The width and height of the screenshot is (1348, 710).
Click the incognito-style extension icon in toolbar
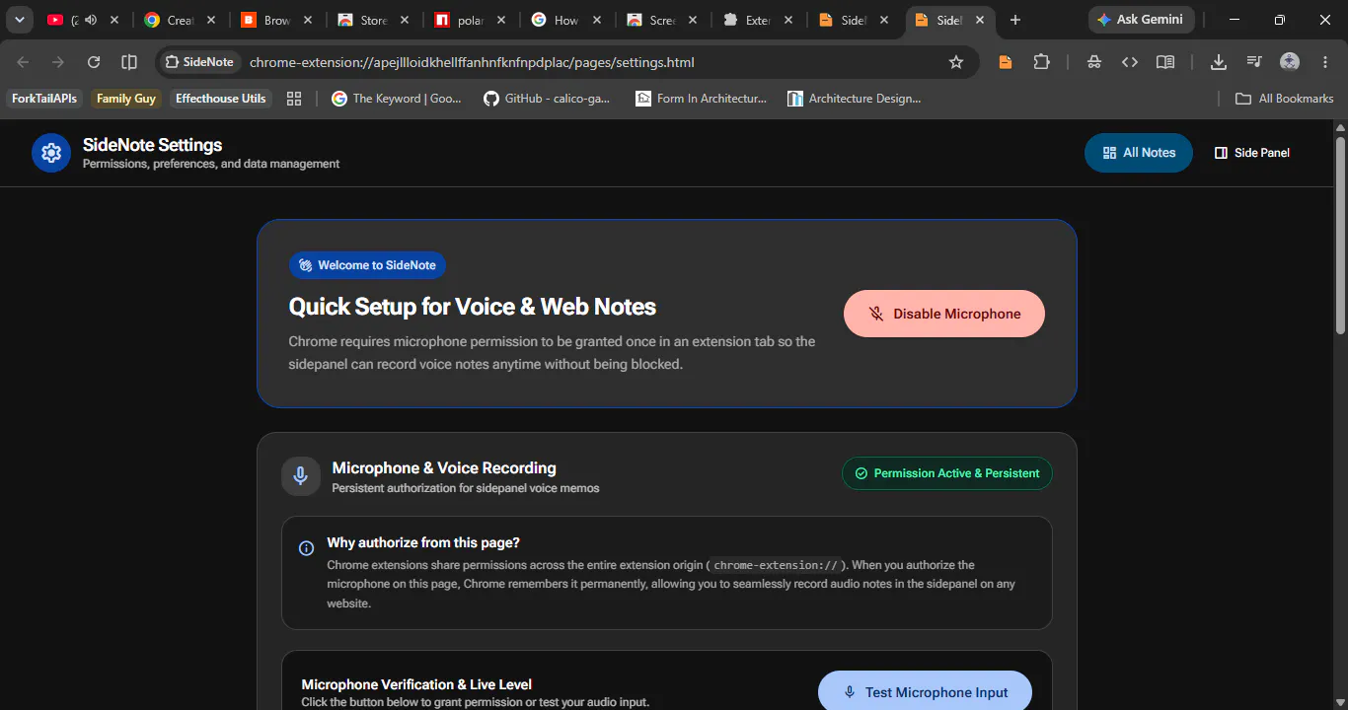coord(1094,62)
